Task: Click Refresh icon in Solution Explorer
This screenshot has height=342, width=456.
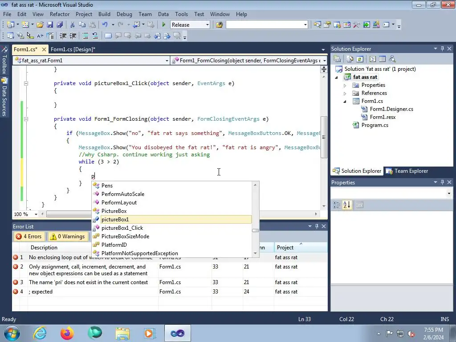Action: [360, 59]
